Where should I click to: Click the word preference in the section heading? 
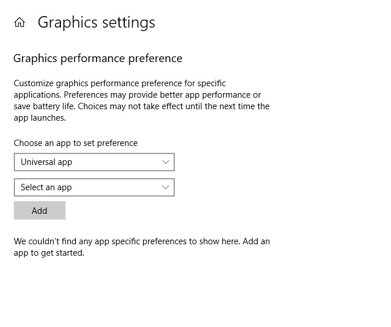coord(155,58)
